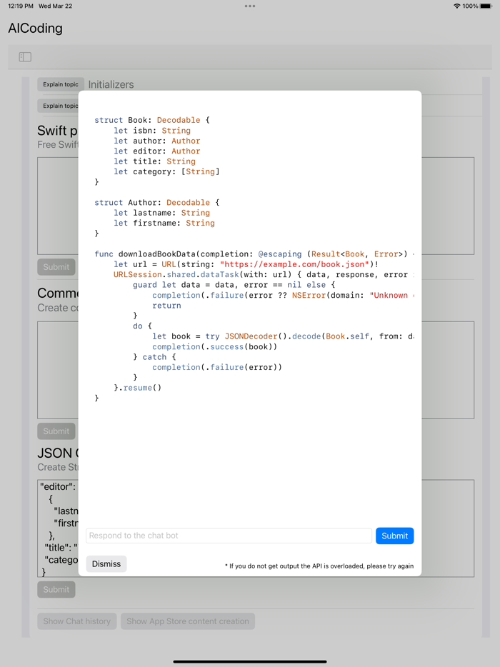Click Show App Store content creation
Screen dimensions: 500x667
188,621
